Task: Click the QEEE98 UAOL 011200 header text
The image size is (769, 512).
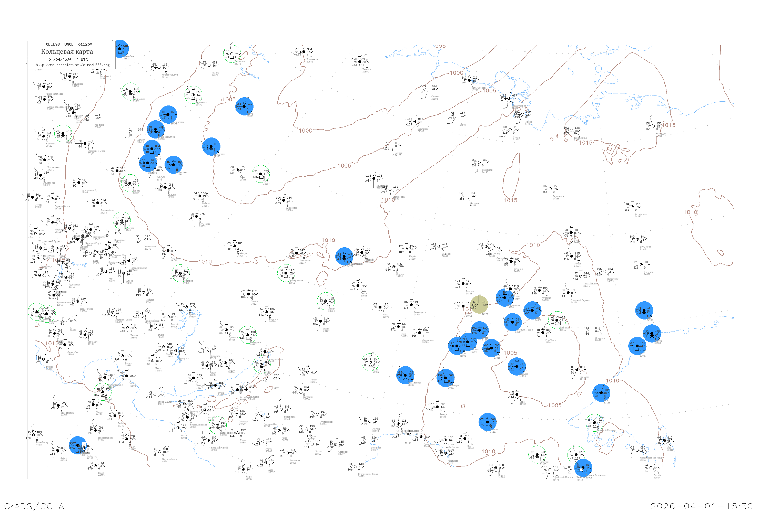Action: pos(69,44)
